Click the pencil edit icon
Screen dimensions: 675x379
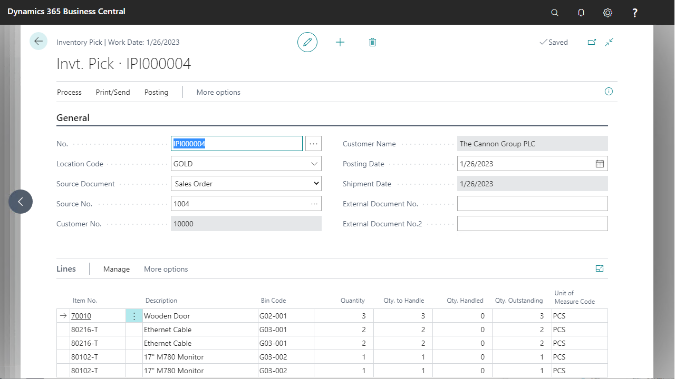coord(307,42)
